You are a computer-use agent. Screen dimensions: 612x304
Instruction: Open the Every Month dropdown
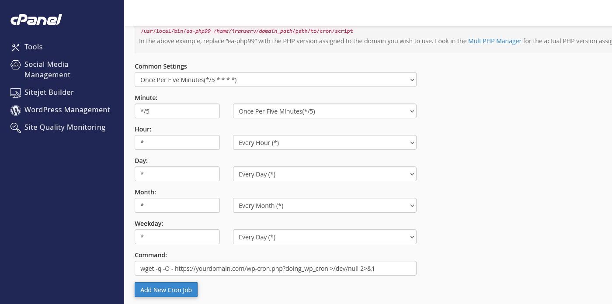pyautogui.click(x=324, y=206)
